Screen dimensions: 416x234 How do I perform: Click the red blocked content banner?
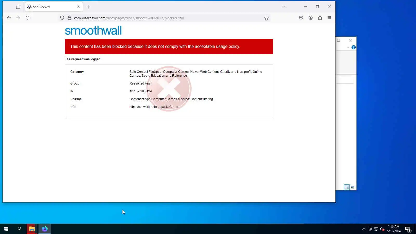169,47
